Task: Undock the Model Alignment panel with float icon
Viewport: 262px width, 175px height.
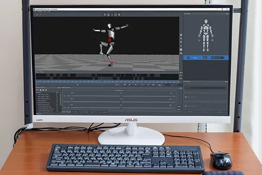Action: (180, 88)
